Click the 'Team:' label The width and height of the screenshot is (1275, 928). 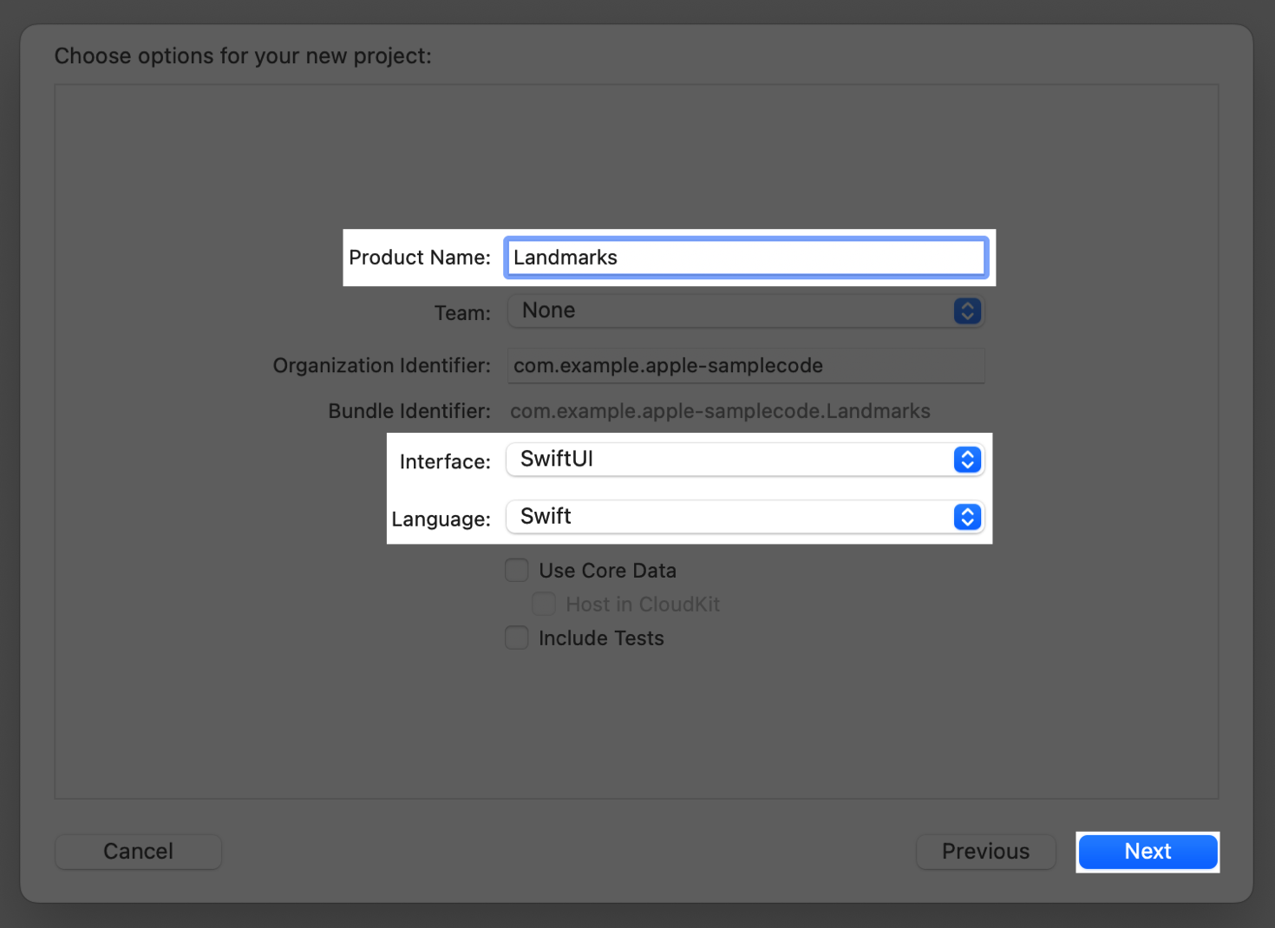point(462,312)
